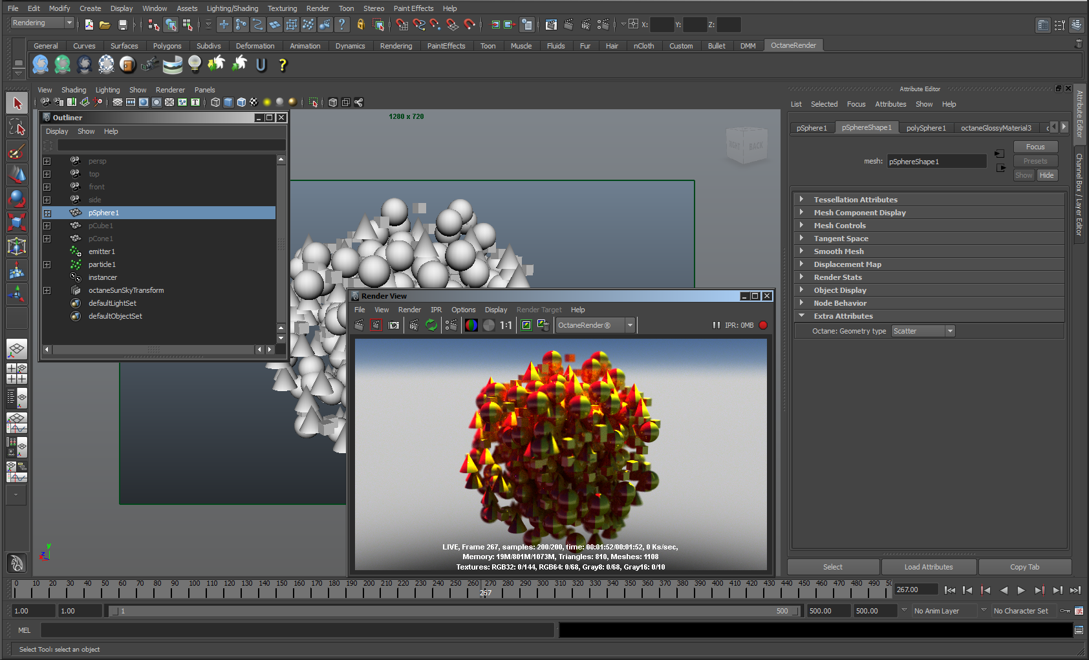
Task: Click the refresh IPR render icon
Action: (431, 325)
